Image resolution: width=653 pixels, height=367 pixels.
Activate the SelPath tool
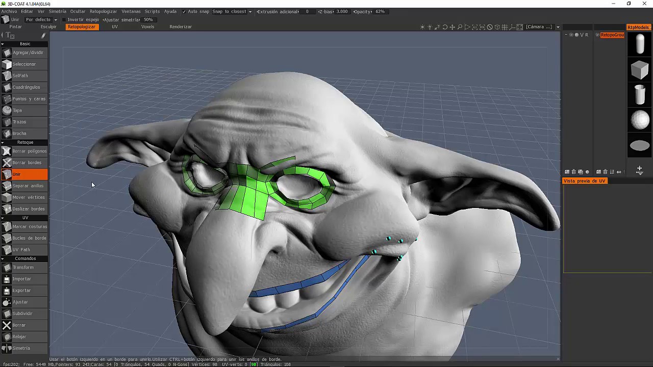point(24,75)
